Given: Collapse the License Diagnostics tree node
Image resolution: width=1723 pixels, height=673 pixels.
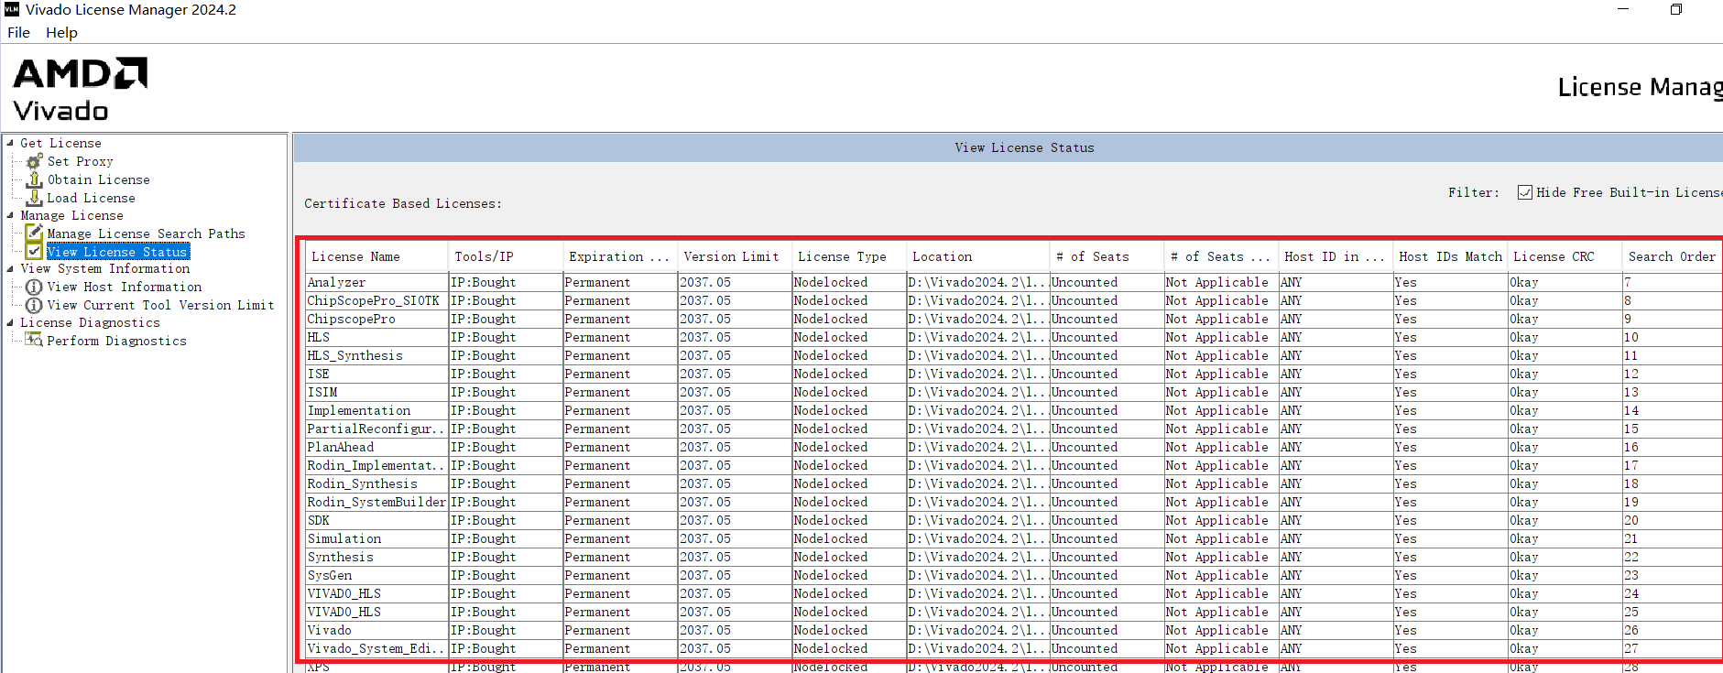Looking at the screenshot, I should click(10, 322).
